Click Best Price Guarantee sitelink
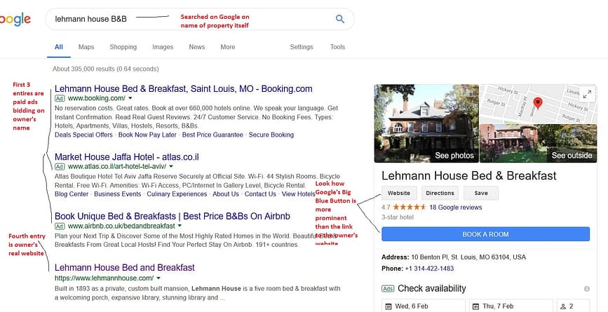 pos(212,135)
